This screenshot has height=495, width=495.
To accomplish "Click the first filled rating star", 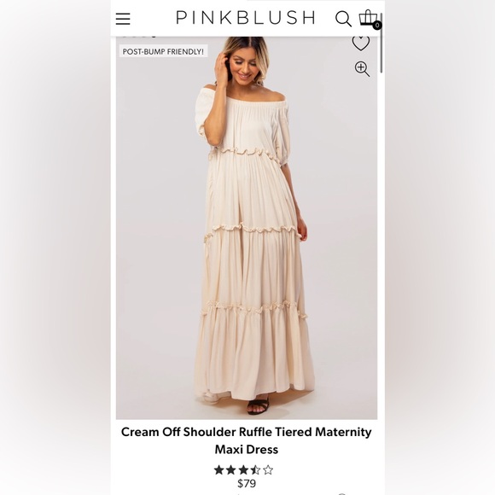I will click(218, 470).
